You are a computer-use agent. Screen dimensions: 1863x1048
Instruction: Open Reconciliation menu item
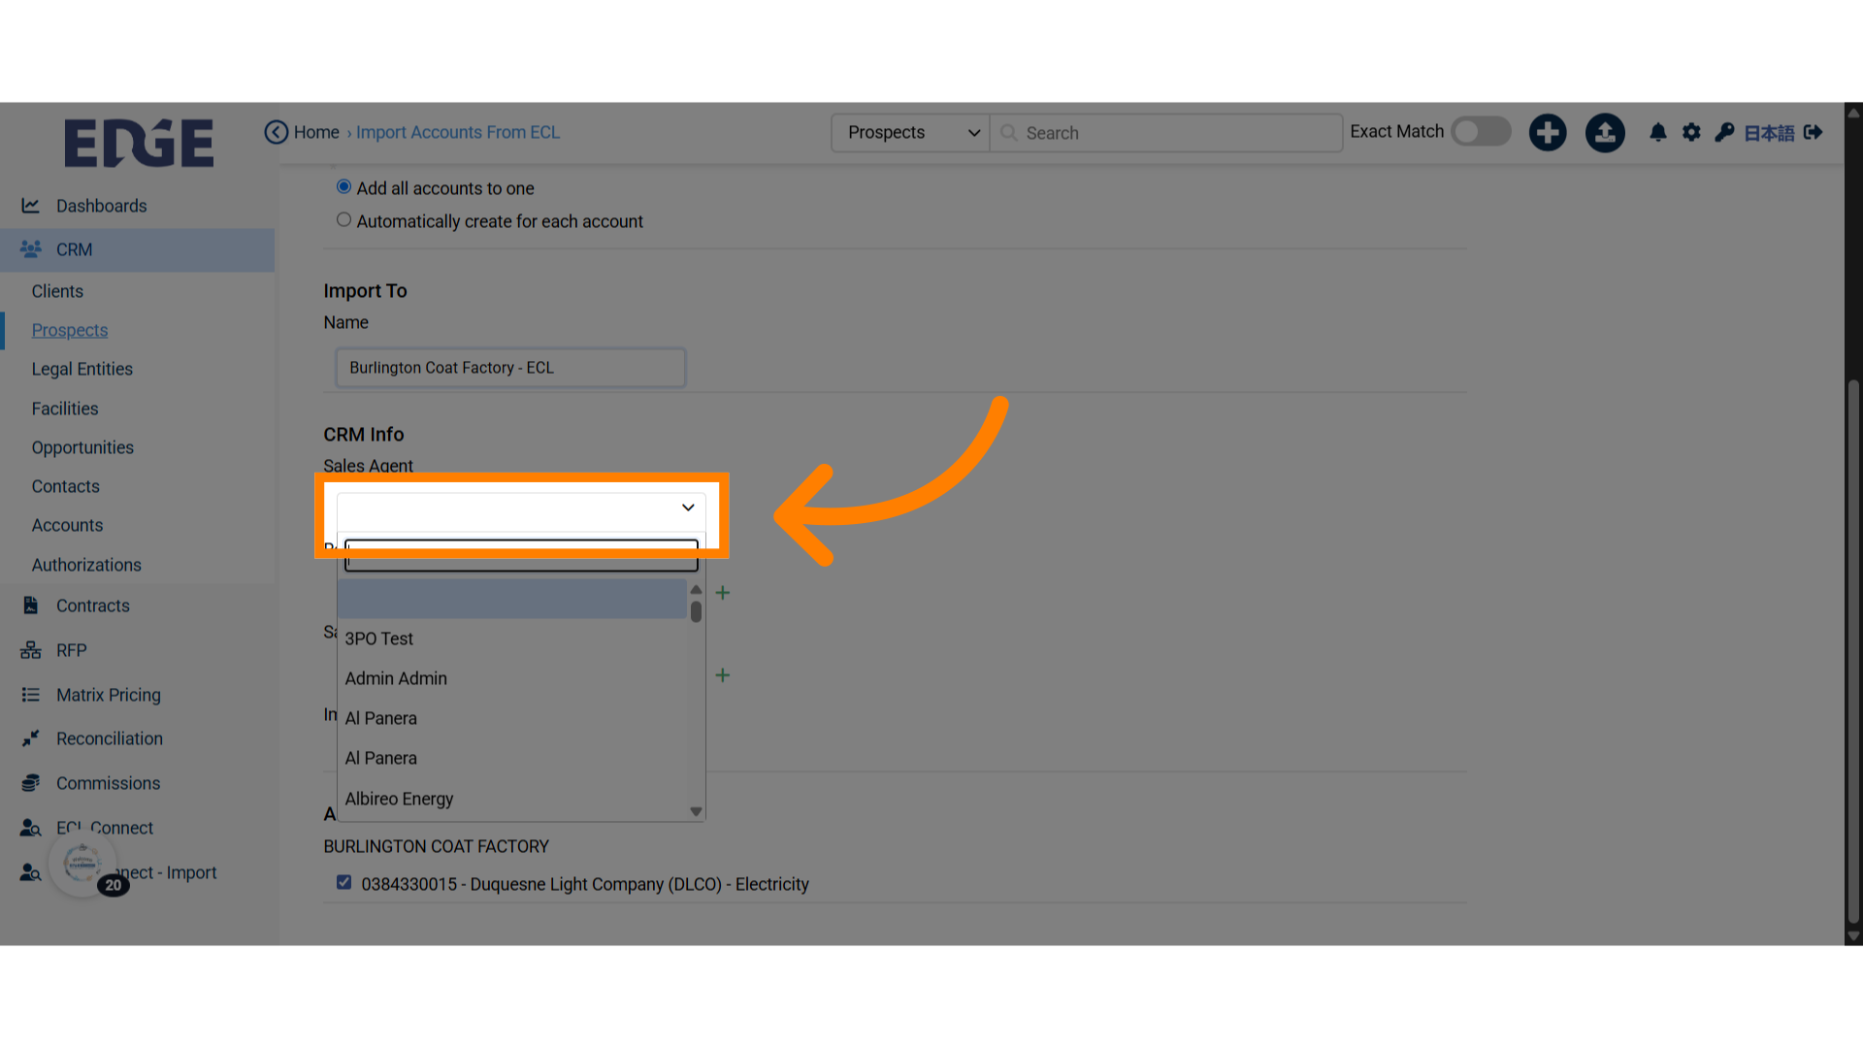click(x=110, y=738)
